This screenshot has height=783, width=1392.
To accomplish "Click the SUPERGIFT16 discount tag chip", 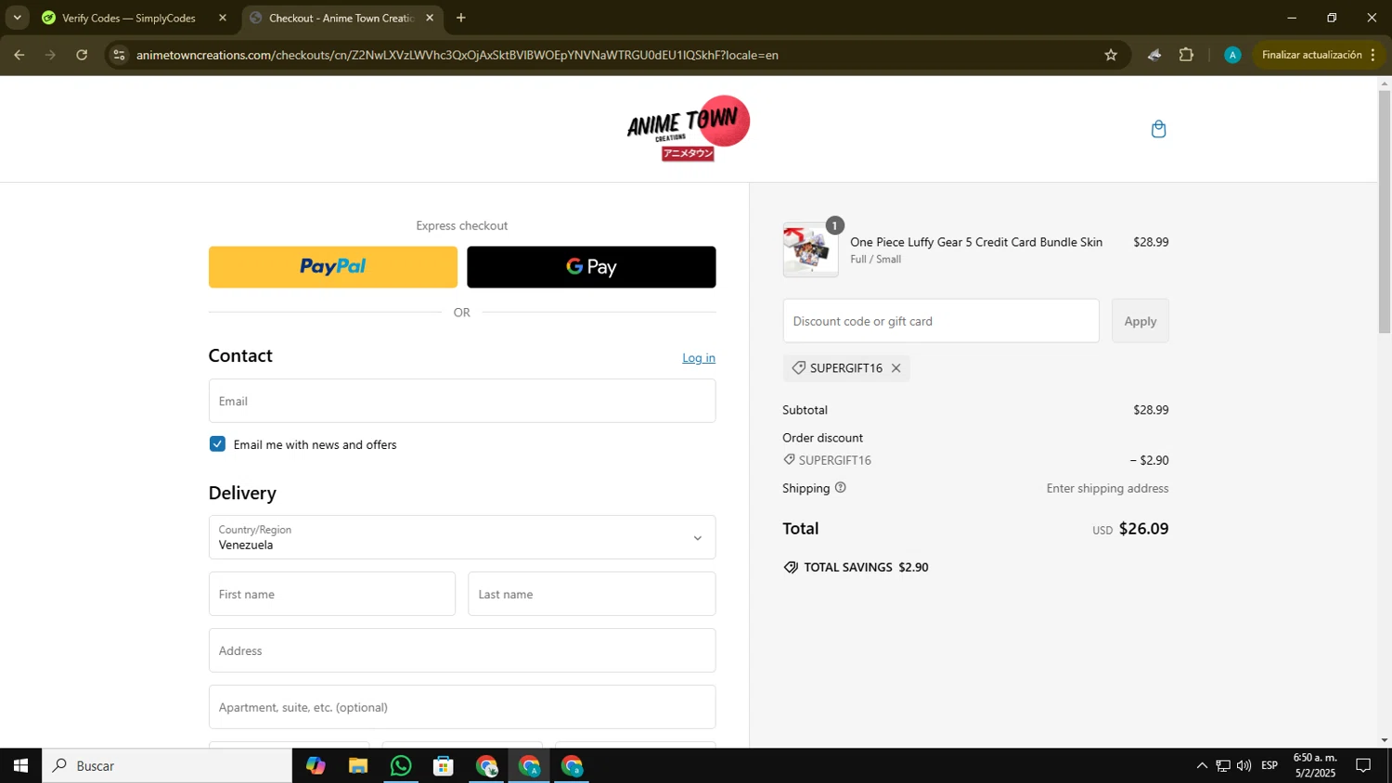I will coord(846,368).
